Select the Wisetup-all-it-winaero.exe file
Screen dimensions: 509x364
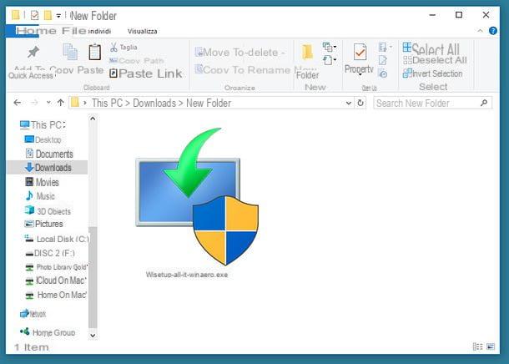(196, 202)
